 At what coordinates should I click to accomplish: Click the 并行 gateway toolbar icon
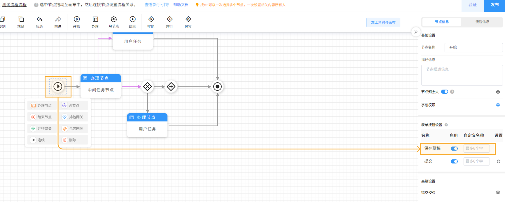170,19
